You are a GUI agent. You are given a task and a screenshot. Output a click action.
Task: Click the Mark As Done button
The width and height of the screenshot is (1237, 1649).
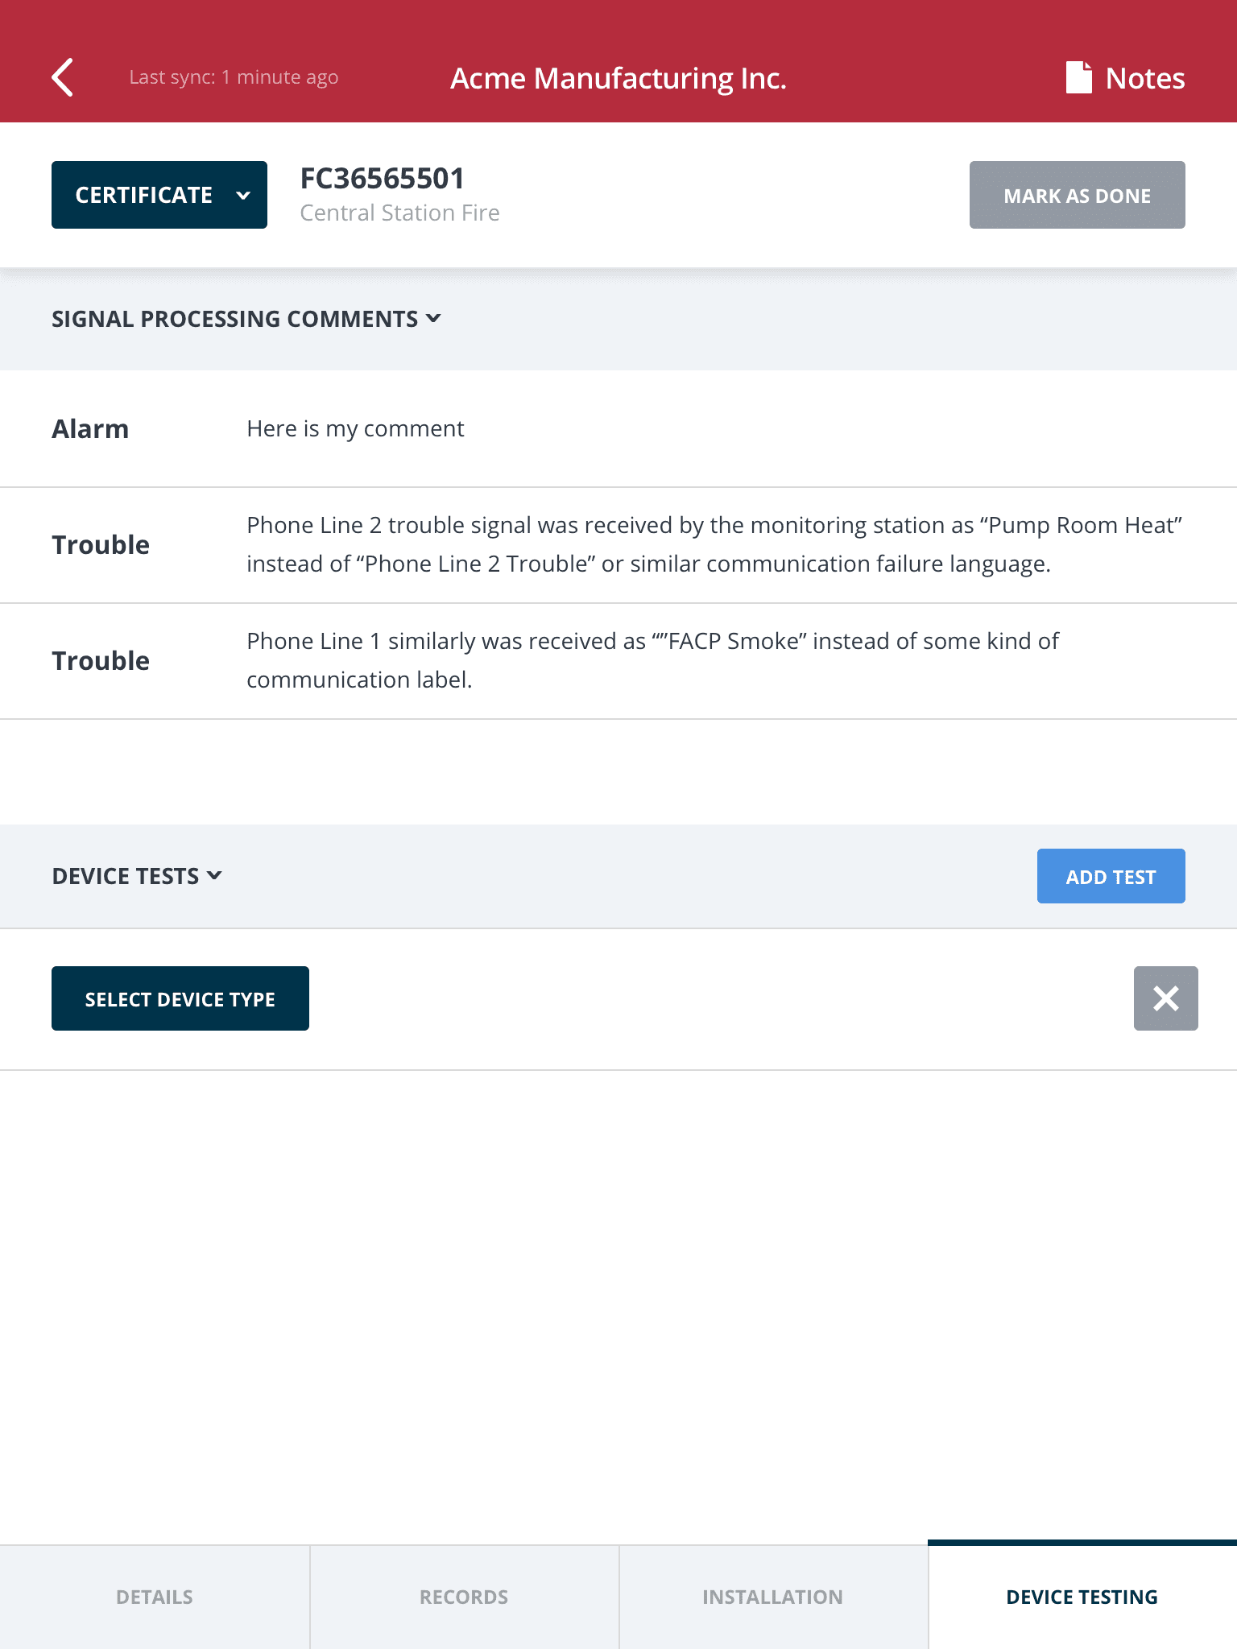(1077, 194)
